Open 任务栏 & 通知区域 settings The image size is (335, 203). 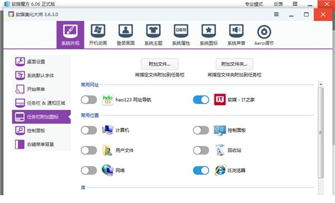[x=41, y=103]
